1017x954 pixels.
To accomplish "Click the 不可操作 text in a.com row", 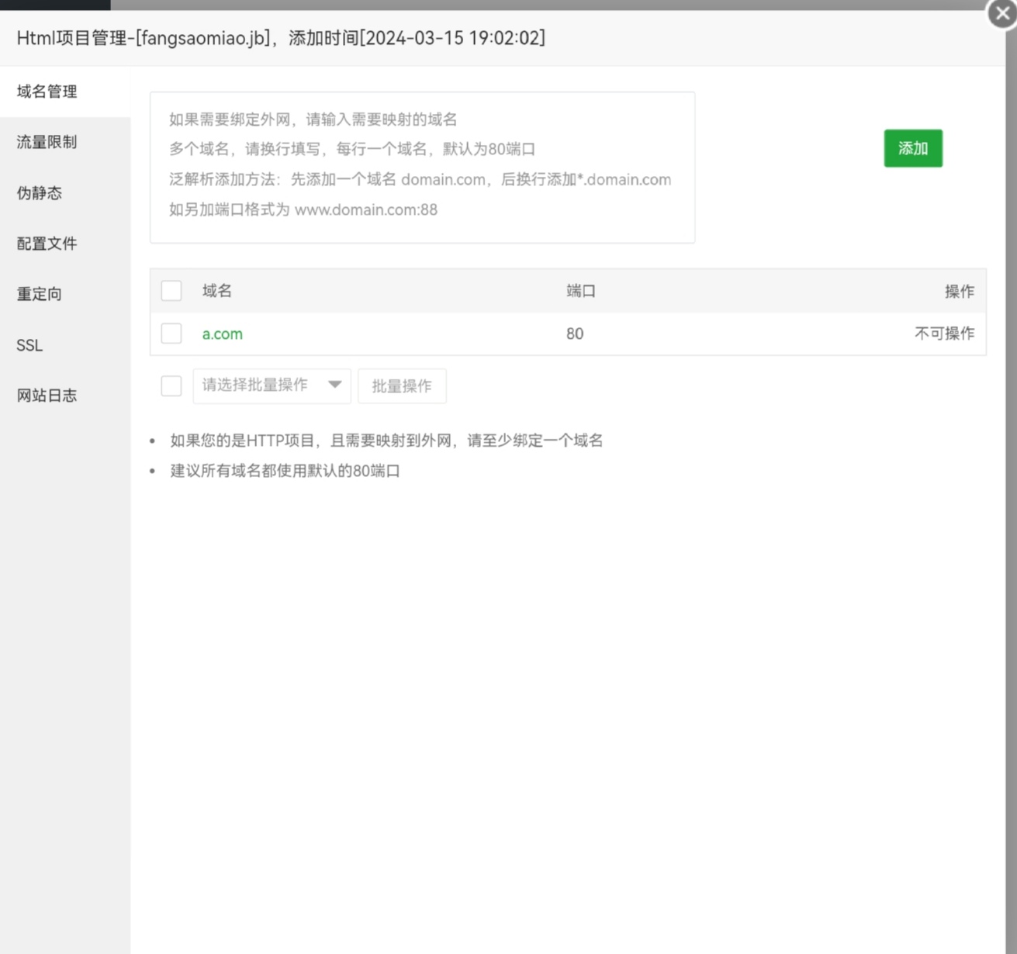I will click(x=944, y=334).
